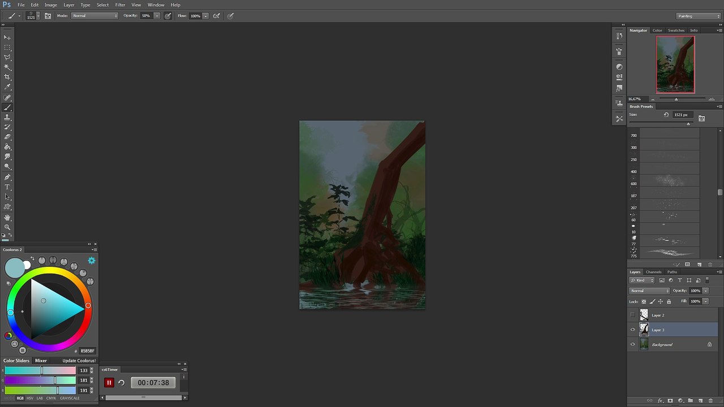This screenshot has width=724, height=407.
Task: Select the Crop tool
Action: click(7, 77)
